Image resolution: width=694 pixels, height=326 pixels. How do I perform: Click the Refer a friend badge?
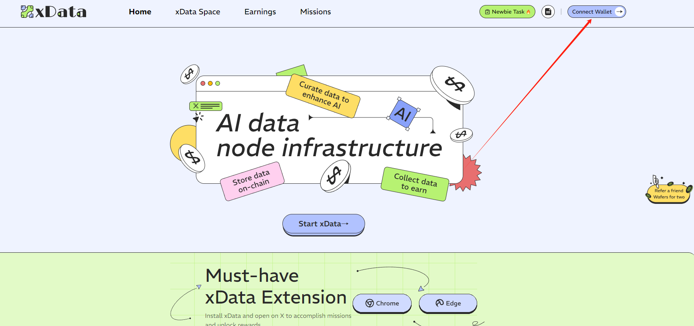coord(668,193)
